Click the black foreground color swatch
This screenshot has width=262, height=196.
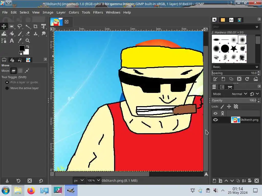pyautogui.click(x=22, y=48)
